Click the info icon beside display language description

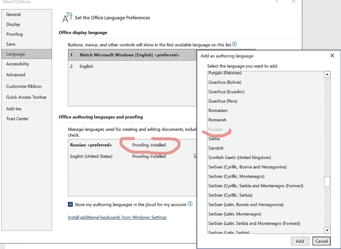(234, 44)
